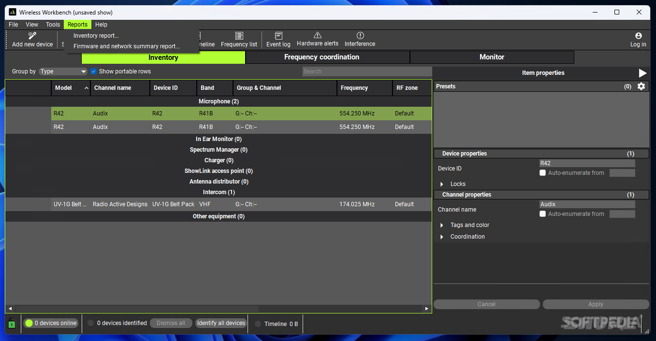656x341 pixels.
Task: Open the Tools menu
Action: point(53,25)
